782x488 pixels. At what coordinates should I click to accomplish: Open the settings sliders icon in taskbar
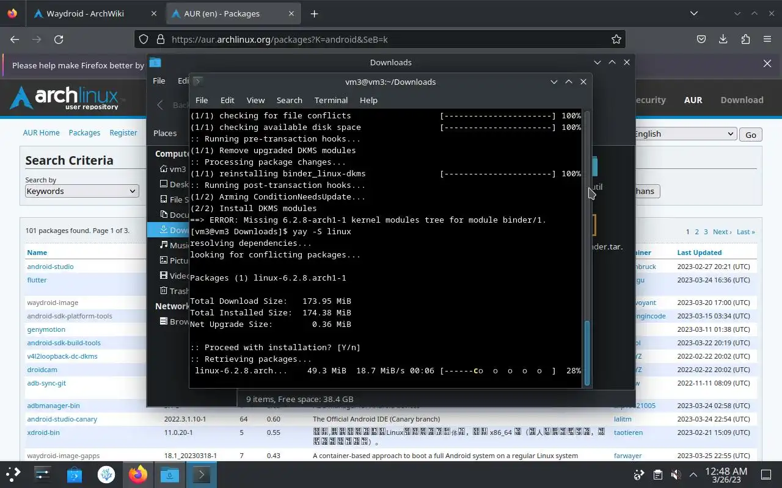click(42, 474)
